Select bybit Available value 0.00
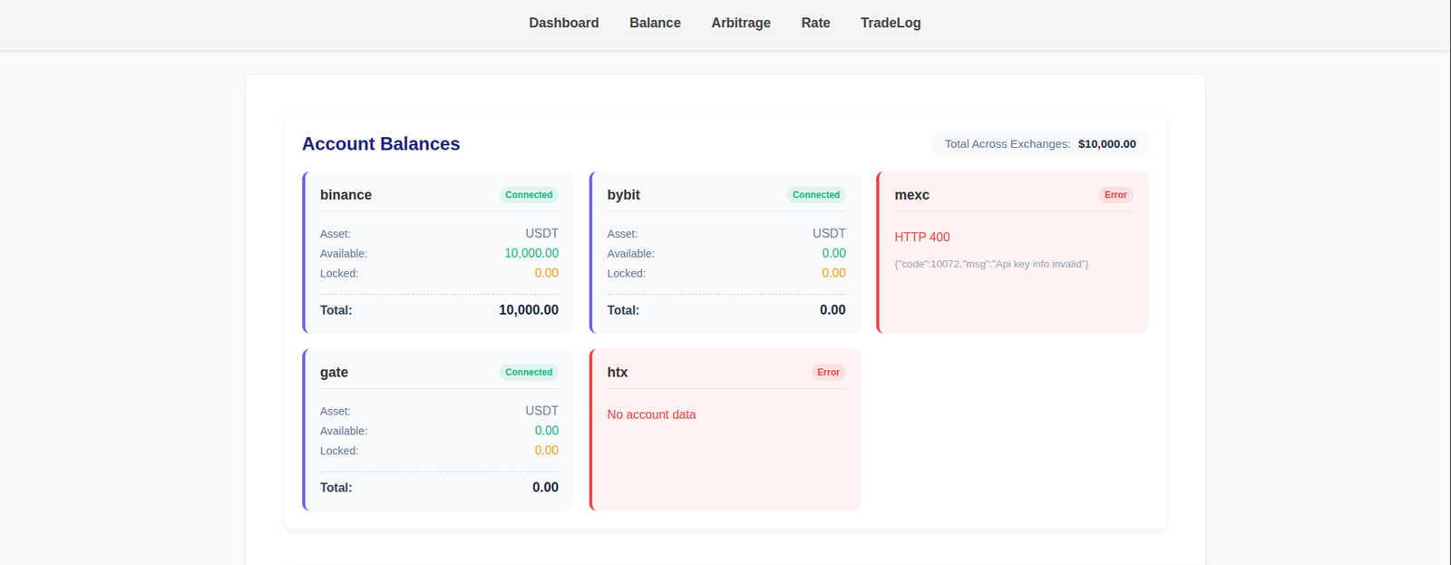 click(x=833, y=253)
